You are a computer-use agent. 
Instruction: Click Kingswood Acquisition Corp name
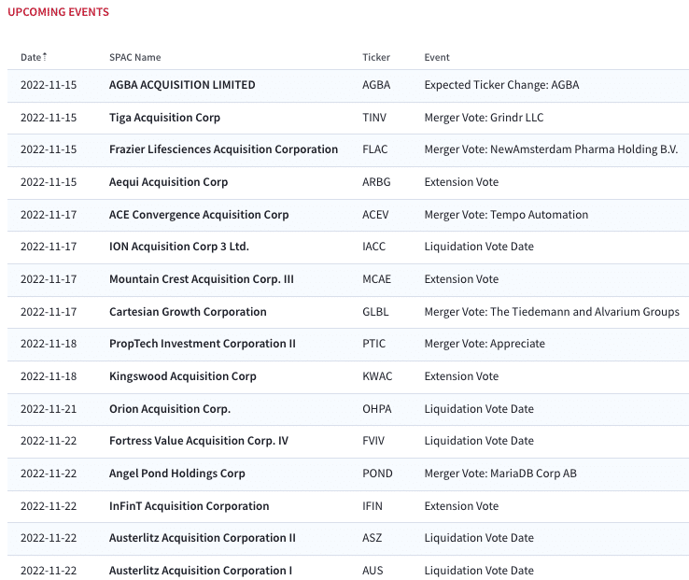click(x=182, y=376)
